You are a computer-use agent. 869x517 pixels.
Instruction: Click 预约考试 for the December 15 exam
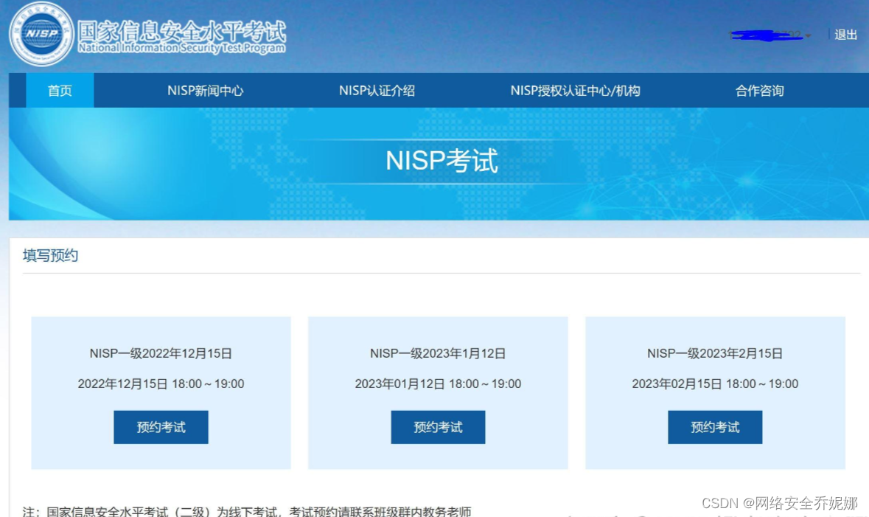click(x=160, y=426)
